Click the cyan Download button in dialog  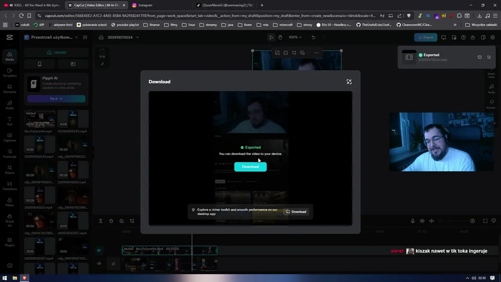250,167
